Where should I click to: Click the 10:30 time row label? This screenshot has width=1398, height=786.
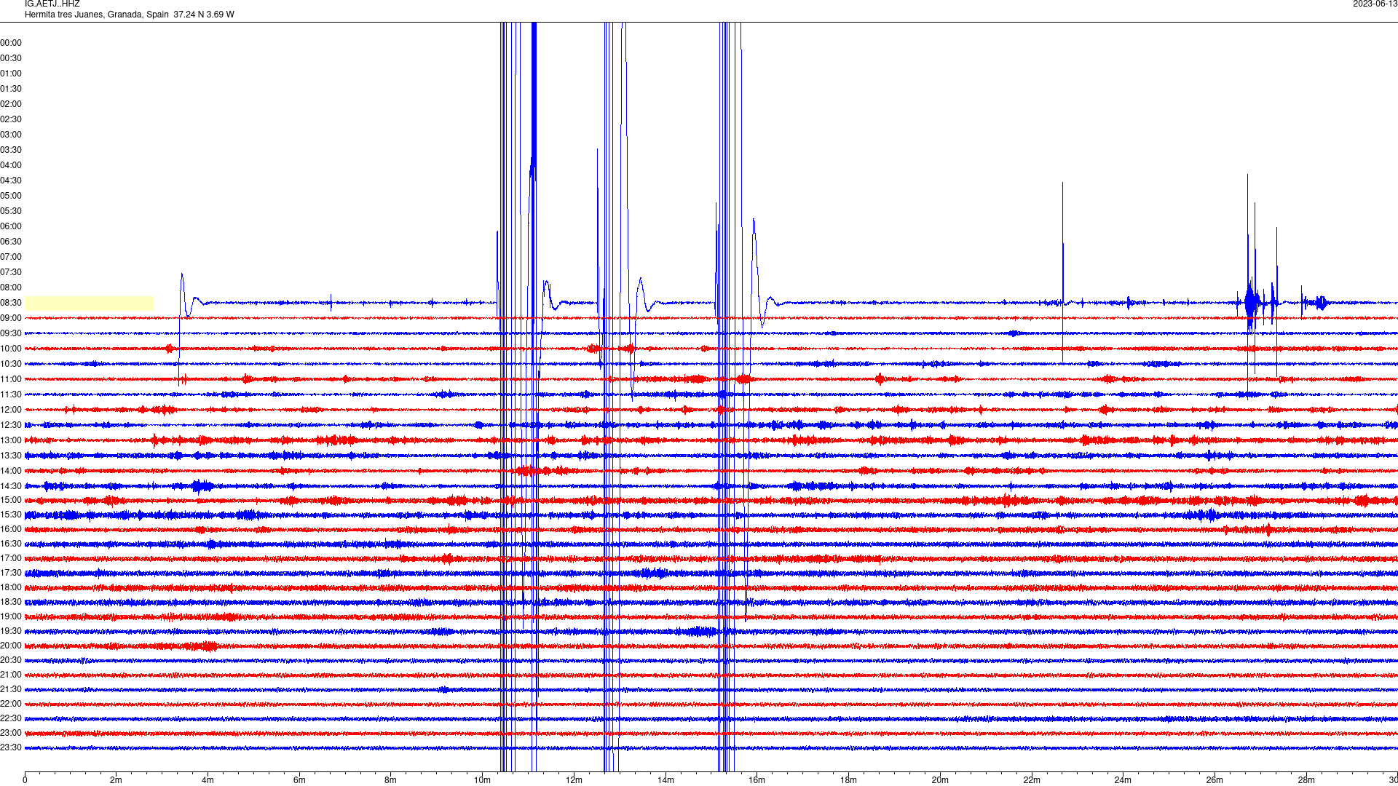click(x=11, y=364)
